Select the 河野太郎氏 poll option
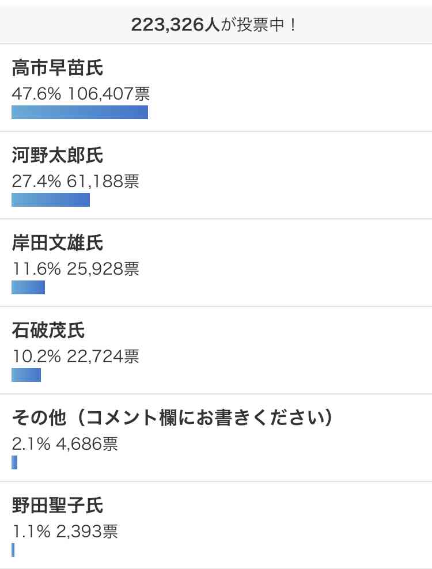This screenshot has height=569, width=432. click(x=58, y=156)
